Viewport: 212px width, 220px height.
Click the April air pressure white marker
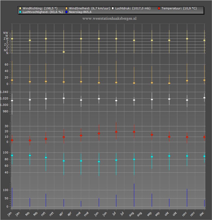(x=64, y=98)
